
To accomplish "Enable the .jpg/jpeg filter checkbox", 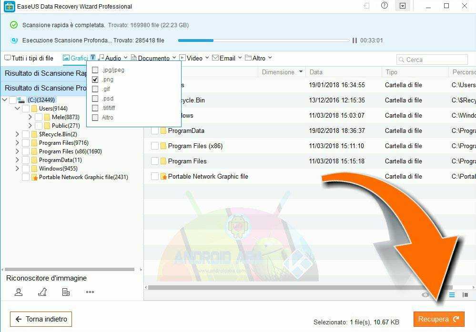I will click(x=95, y=70).
